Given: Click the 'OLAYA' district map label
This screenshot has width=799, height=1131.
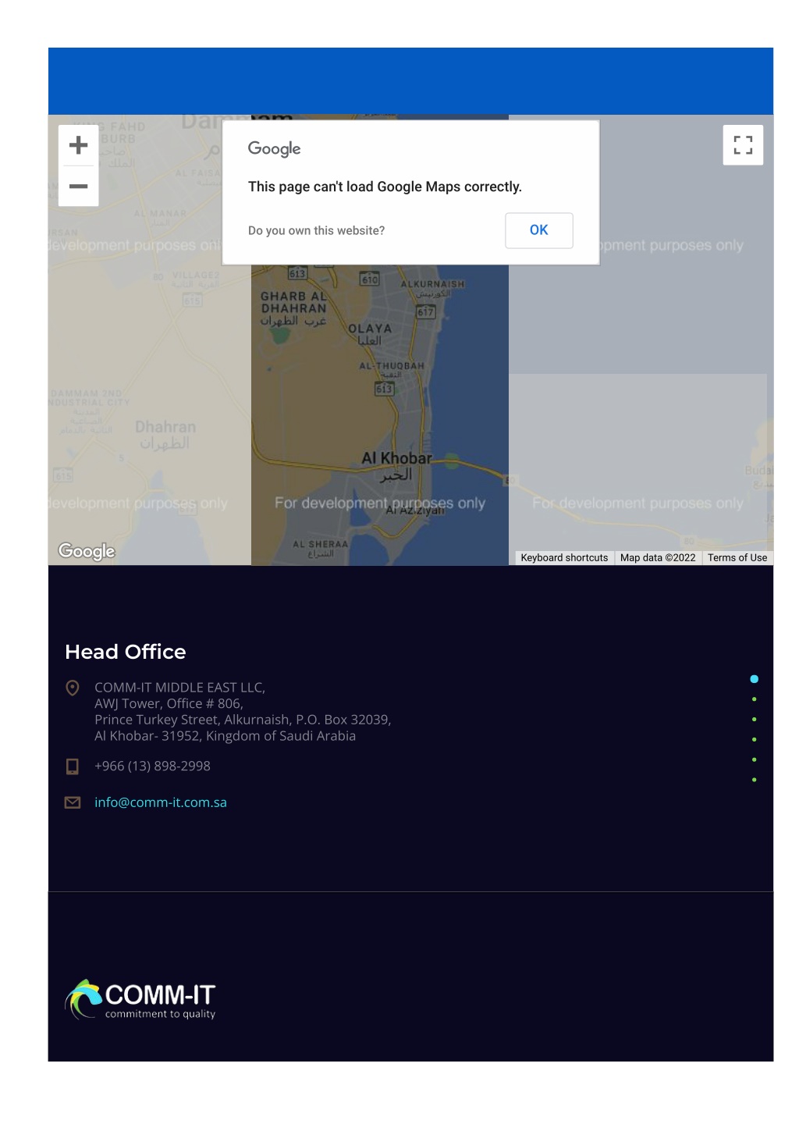Looking at the screenshot, I should (x=370, y=335).
